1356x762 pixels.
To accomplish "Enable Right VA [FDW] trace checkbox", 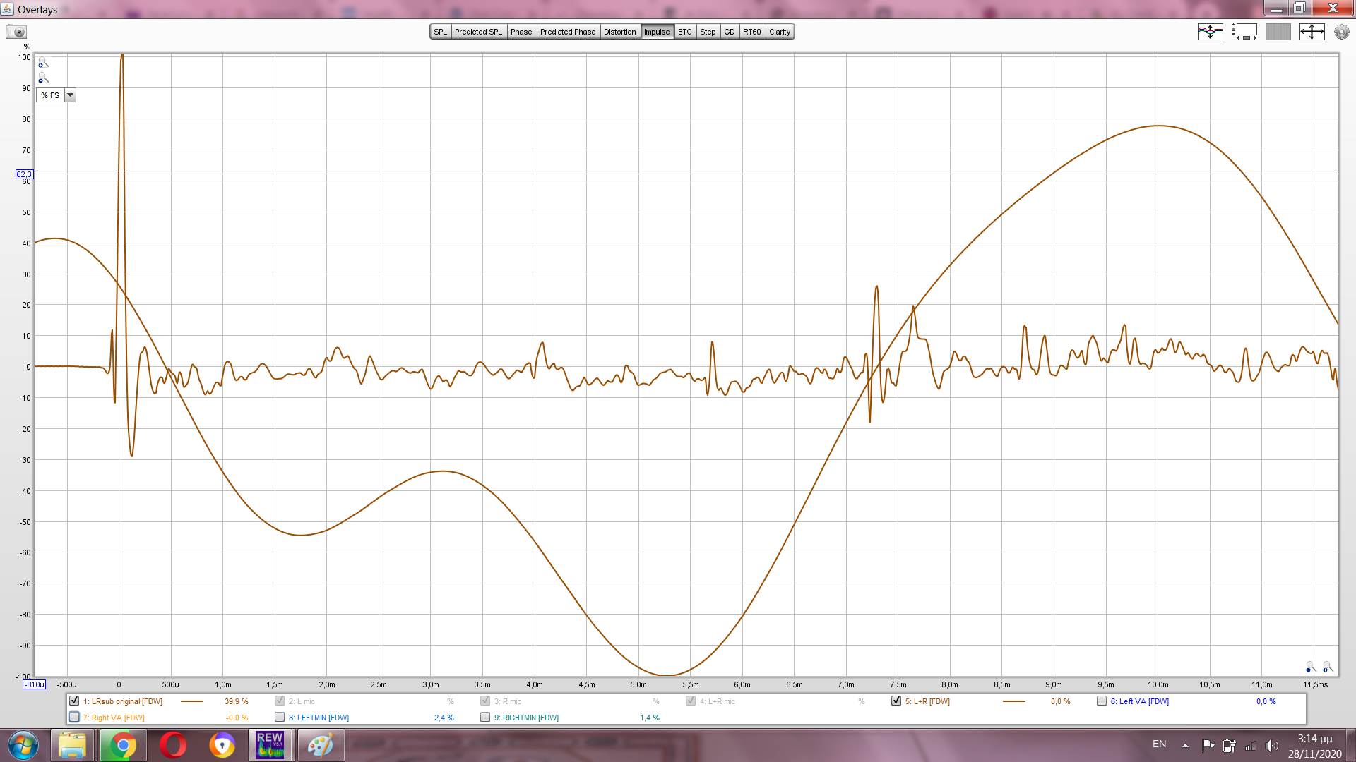I will [x=74, y=717].
